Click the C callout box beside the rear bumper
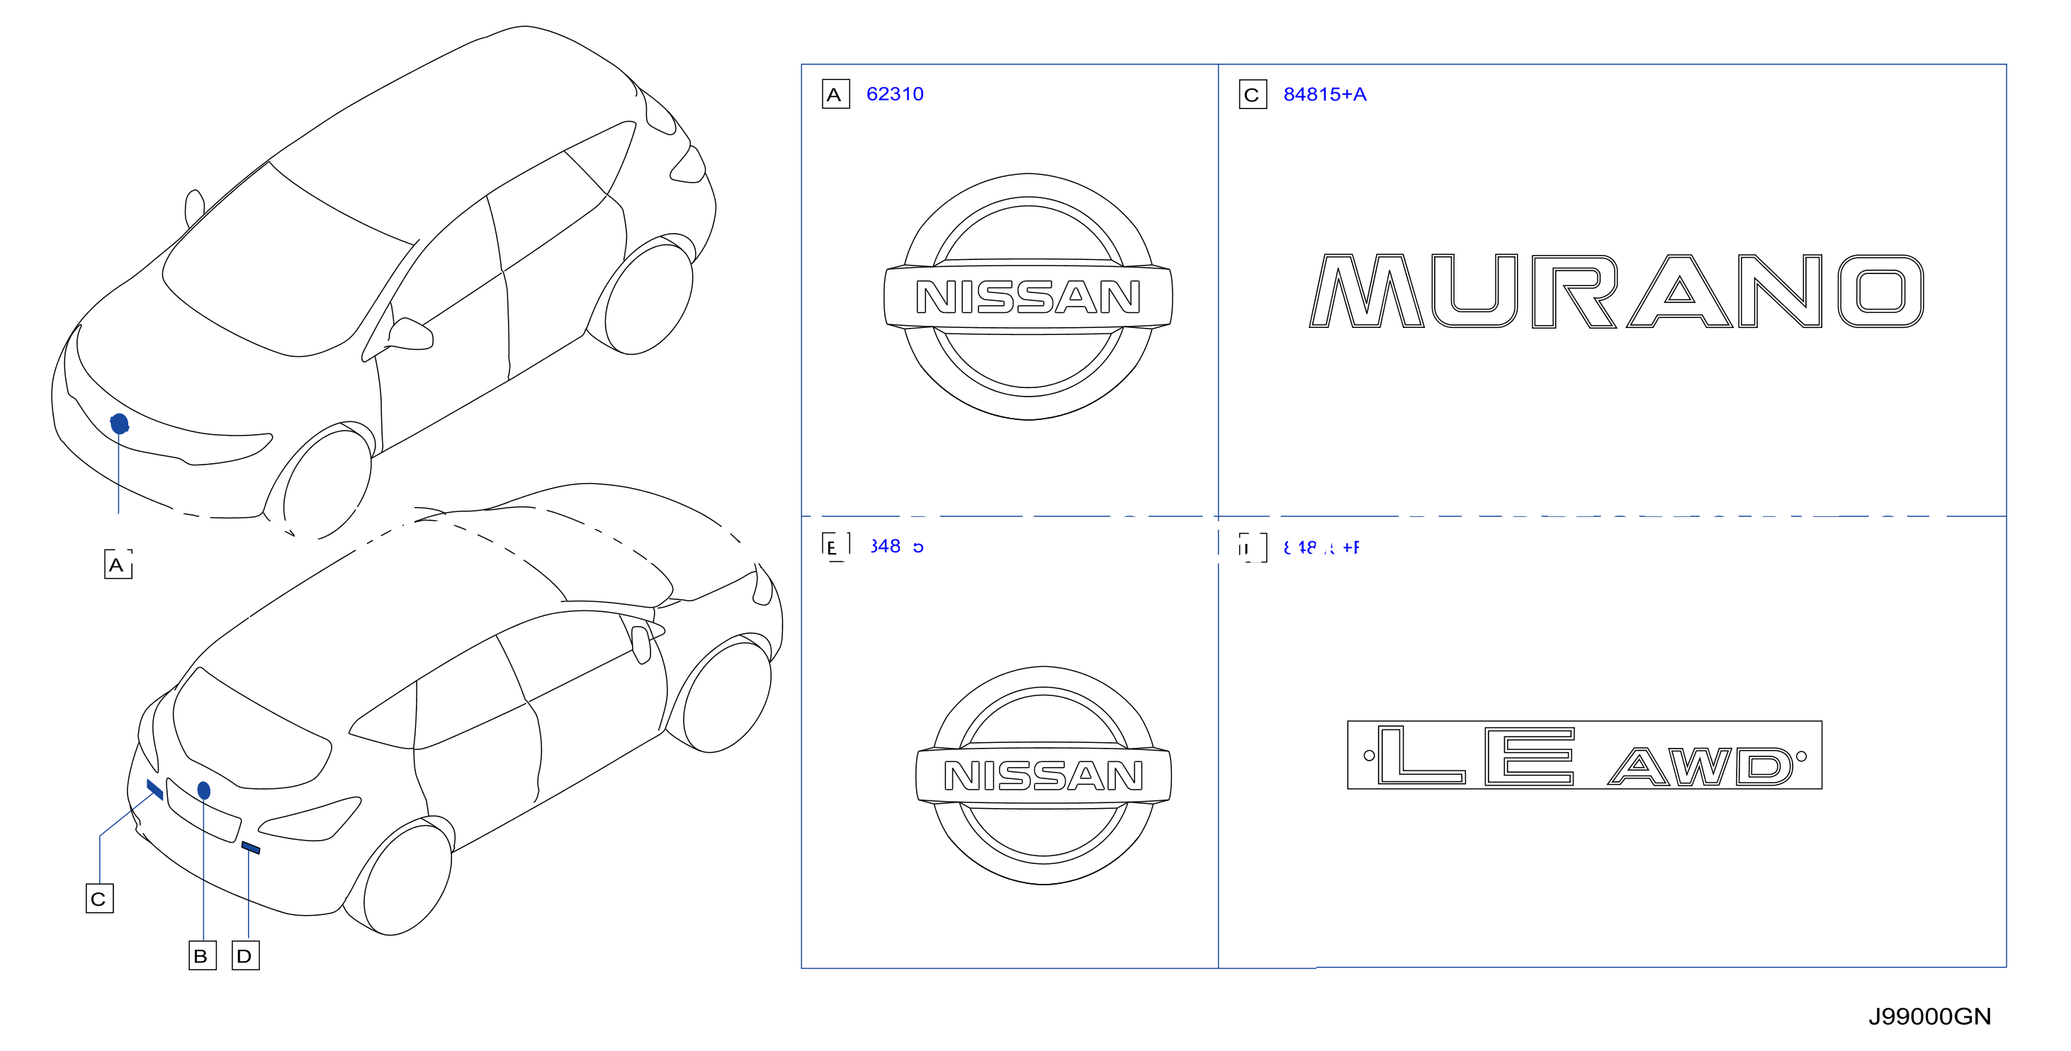The image size is (2071, 1051). pos(100,898)
